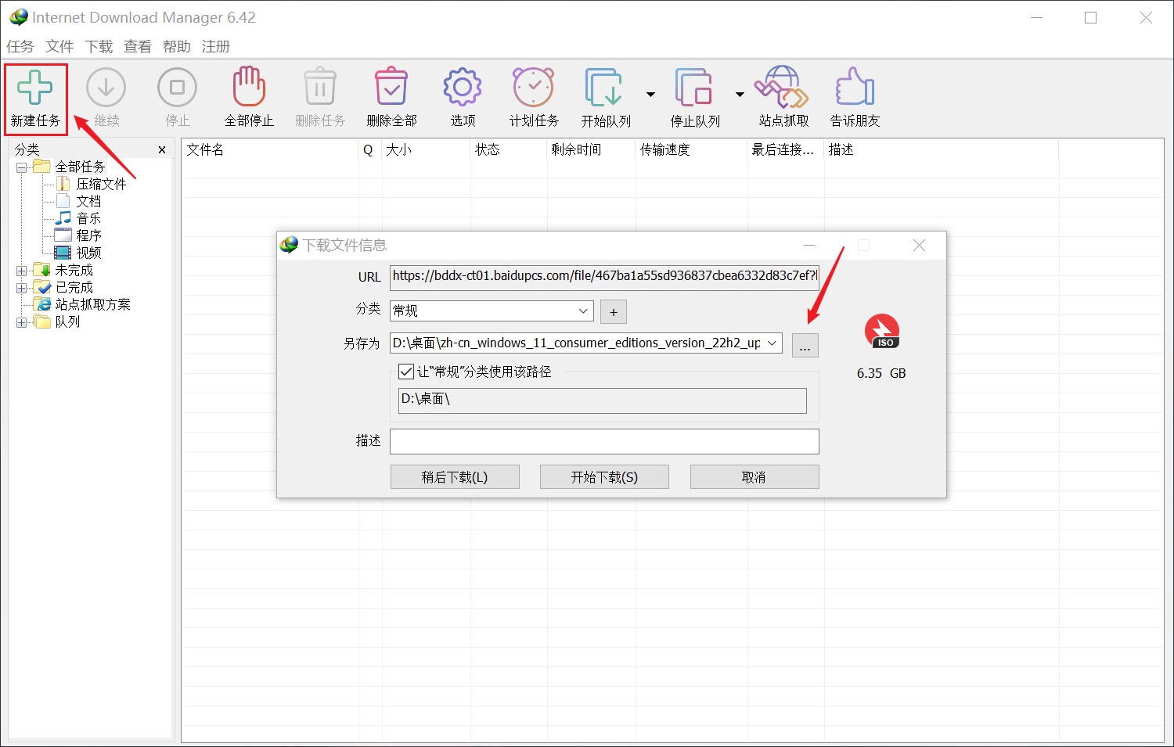This screenshot has height=747, width=1174.
Task: Select 已完成 folder in tree
Action: [74, 287]
